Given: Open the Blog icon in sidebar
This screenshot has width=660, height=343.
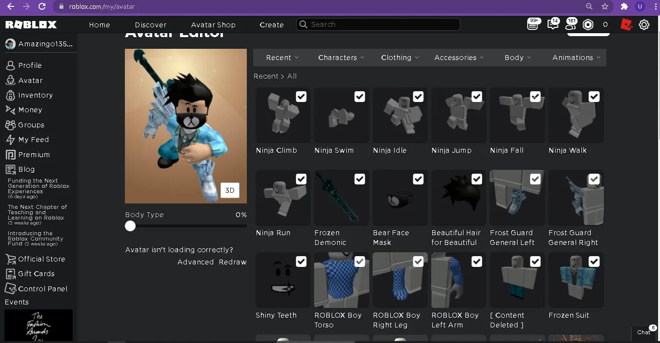Looking at the screenshot, I should coord(10,169).
